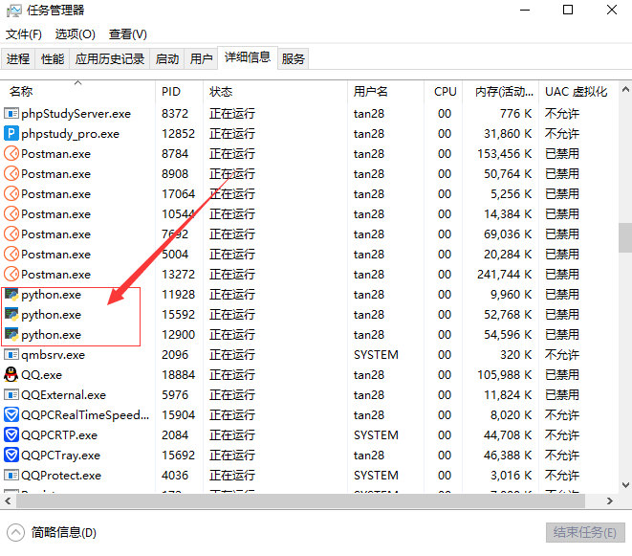Viewport: 632px width, 556px height.
Task: Click memory value 153,456 K
Action: 504,154
